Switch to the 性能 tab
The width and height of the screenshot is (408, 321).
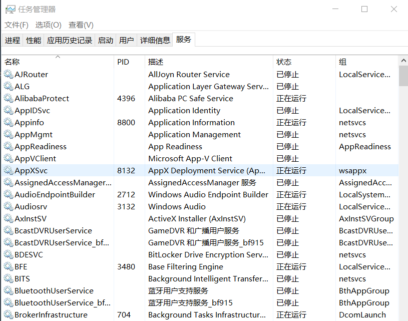click(33, 40)
